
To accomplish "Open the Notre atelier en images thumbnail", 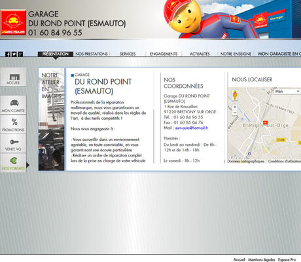I will click(x=52, y=119).
